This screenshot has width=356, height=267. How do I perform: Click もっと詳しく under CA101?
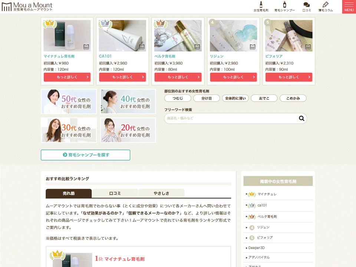(x=122, y=77)
